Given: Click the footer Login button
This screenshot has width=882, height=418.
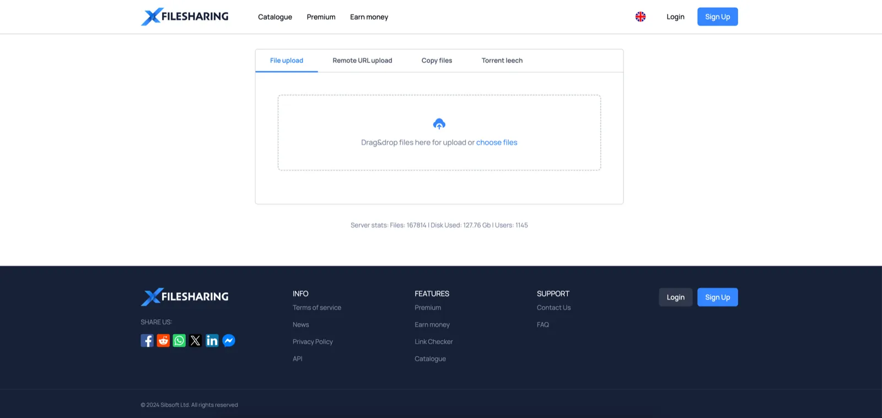Looking at the screenshot, I should [676, 297].
